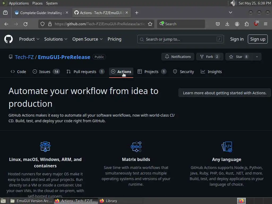Open the list all tabs chevron
Viewport: 272px width, 204px height.
tap(230, 13)
